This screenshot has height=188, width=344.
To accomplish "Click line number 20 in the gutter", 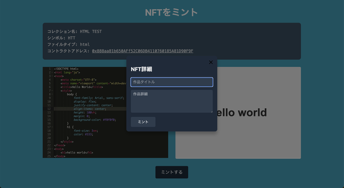I will pyautogui.click(x=49, y=138).
